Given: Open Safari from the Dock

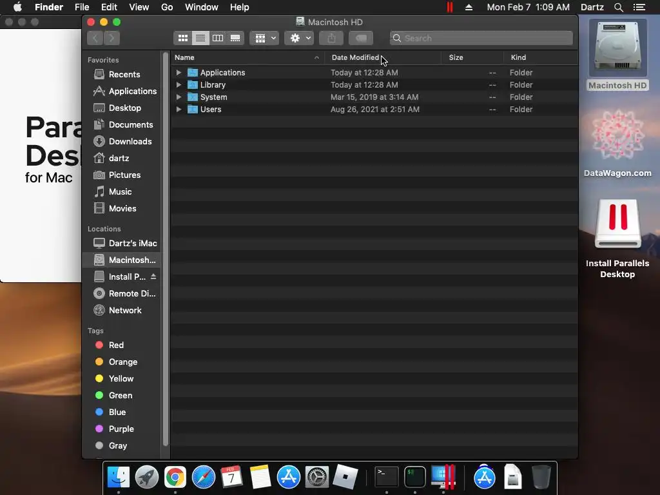Looking at the screenshot, I should [x=203, y=477].
